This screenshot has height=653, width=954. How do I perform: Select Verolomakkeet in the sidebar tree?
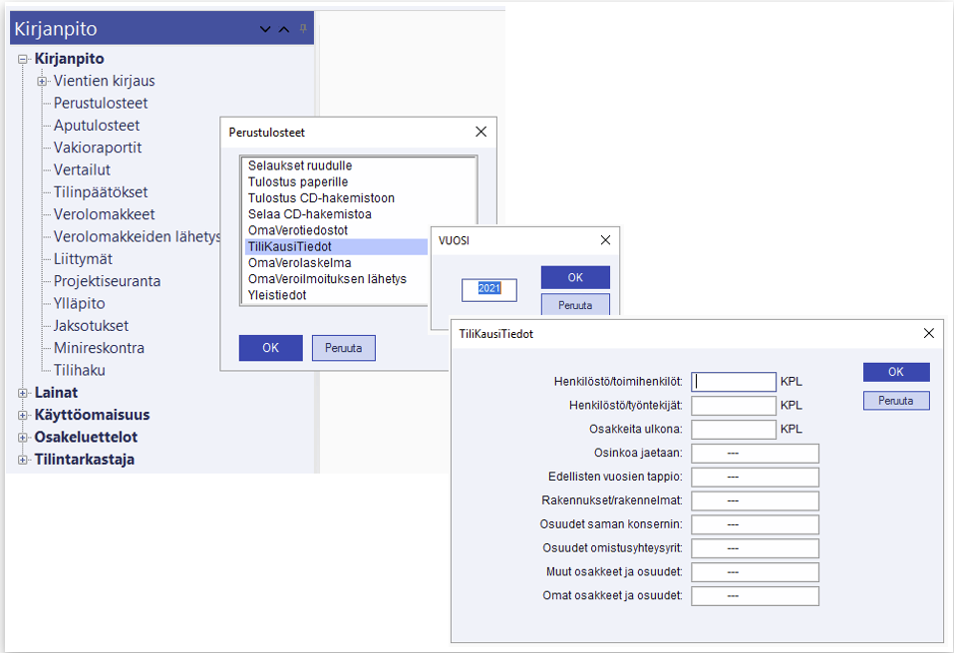(104, 214)
